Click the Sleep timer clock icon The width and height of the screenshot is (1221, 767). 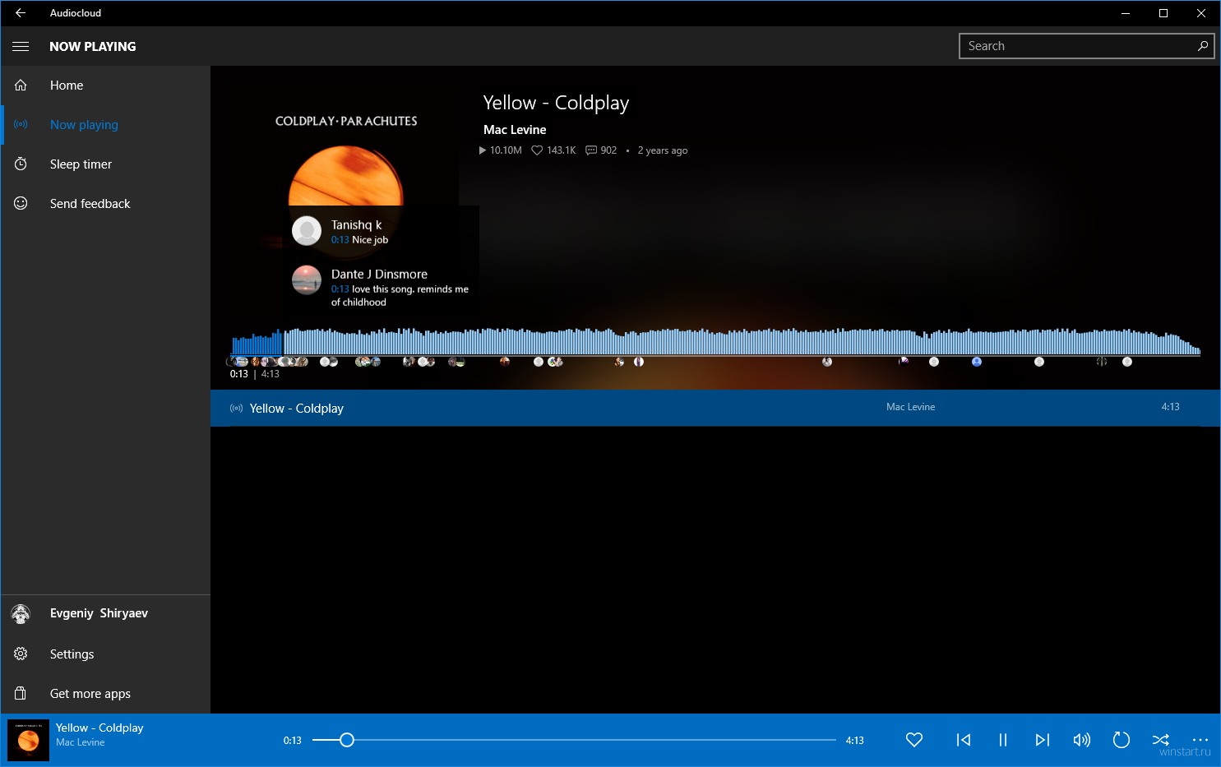tap(21, 164)
